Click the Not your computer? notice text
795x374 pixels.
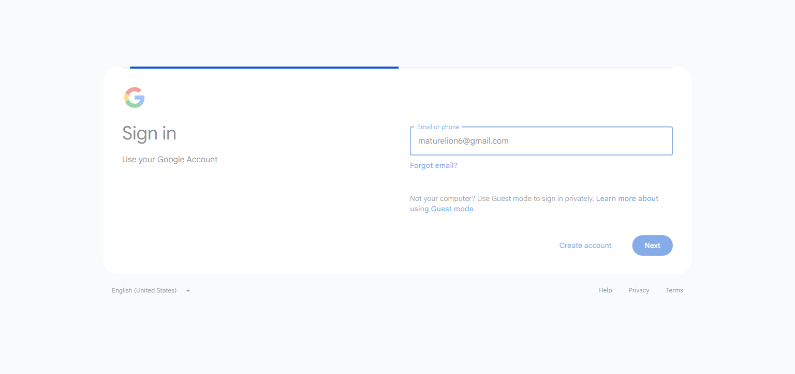click(x=502, y=198)
